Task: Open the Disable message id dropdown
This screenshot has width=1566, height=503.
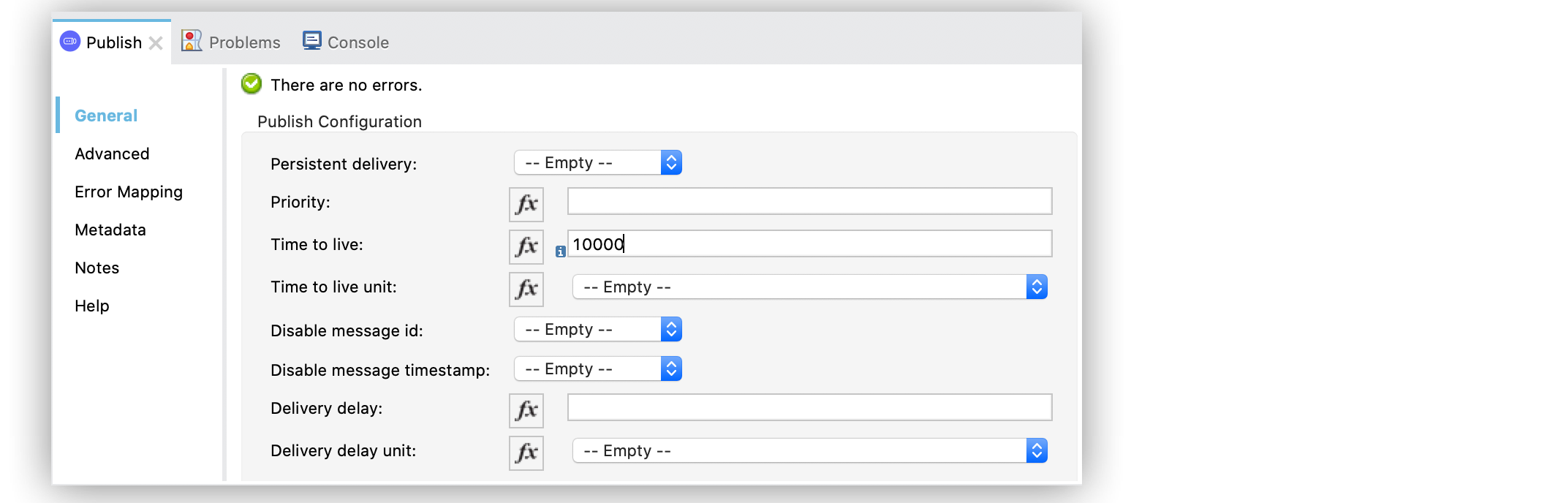Action: pyautogui.click(x=597, y=329)
